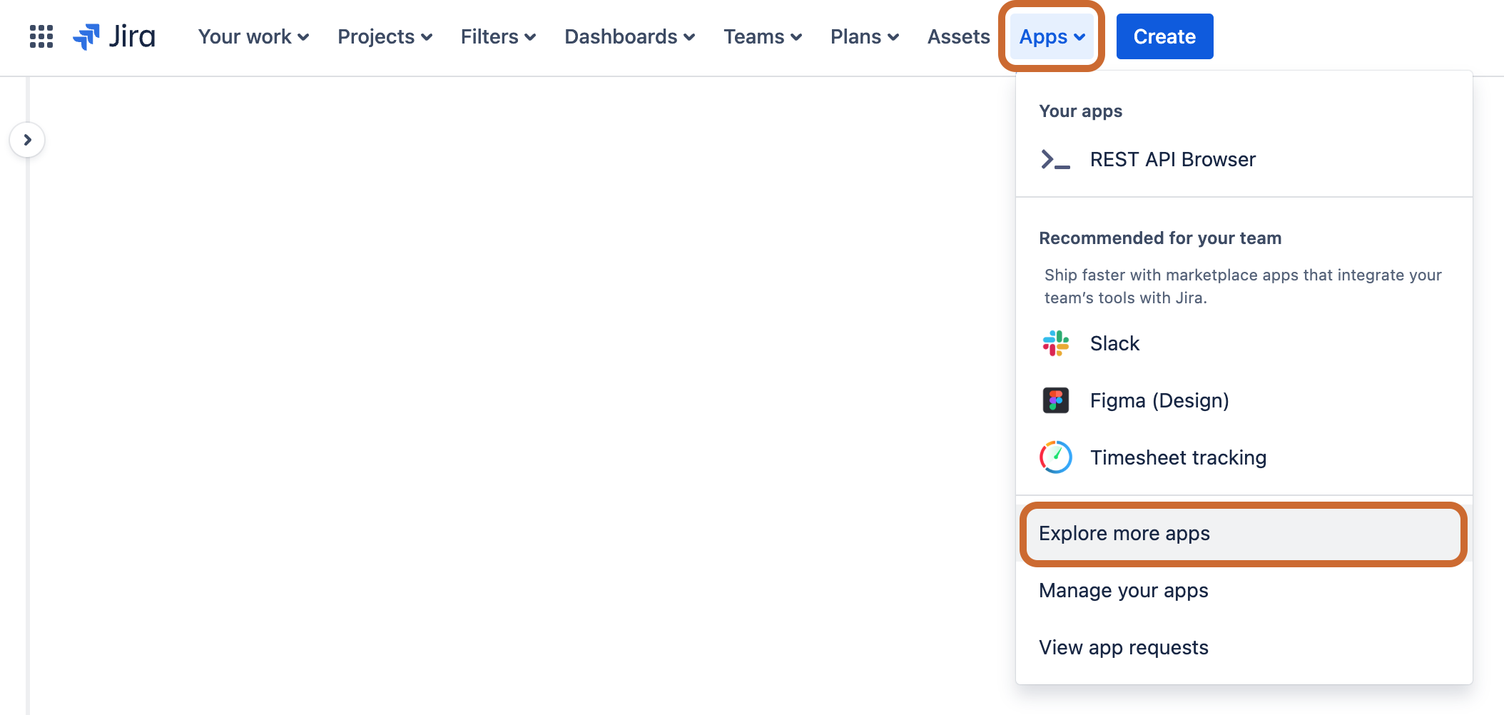The height and width of the screenshot is (715, 1504).
Task: Click the REST API Browser terminal icon
Action: (1056, 160)
